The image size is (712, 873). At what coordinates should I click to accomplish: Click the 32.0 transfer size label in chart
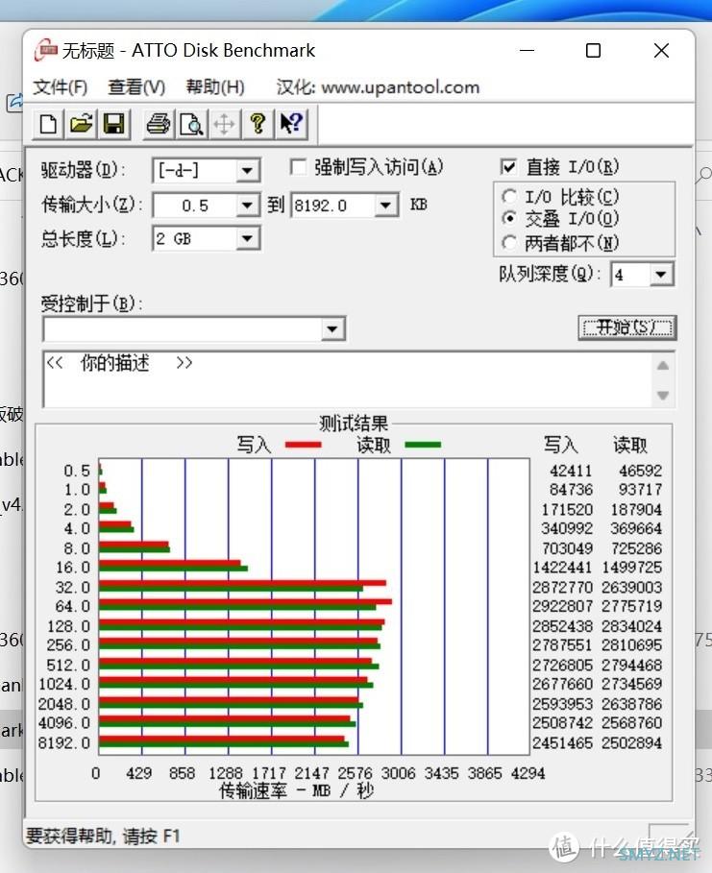click(x=72, y=587)
